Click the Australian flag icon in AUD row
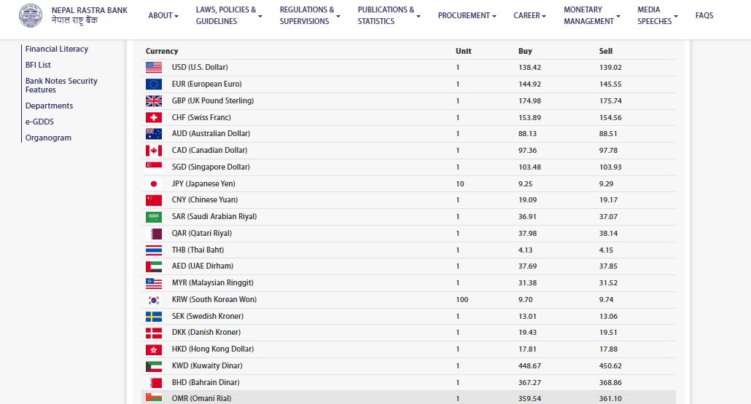The width and height of the screenshot is (751, 404). [154, 134]
